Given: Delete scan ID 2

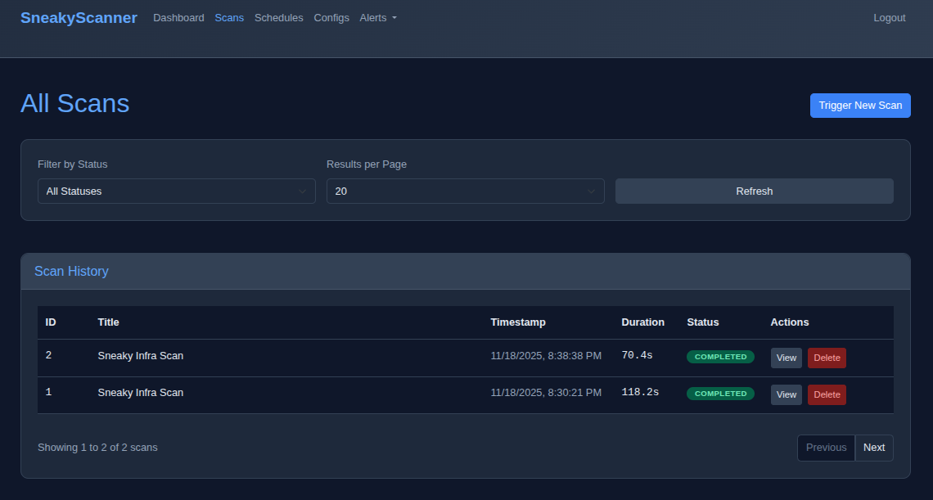Looking at the screenshot, I should (x=827, y=358).
